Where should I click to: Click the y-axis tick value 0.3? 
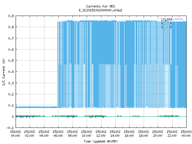(x=11, y=83)
